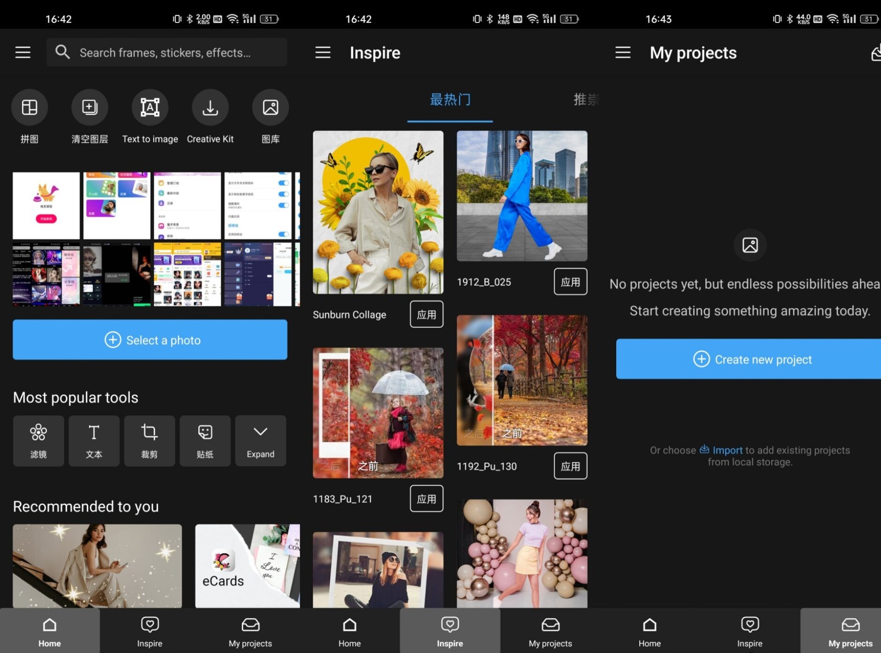
Task: Switch to the 最热门 tab
Action: click(450, 100)
